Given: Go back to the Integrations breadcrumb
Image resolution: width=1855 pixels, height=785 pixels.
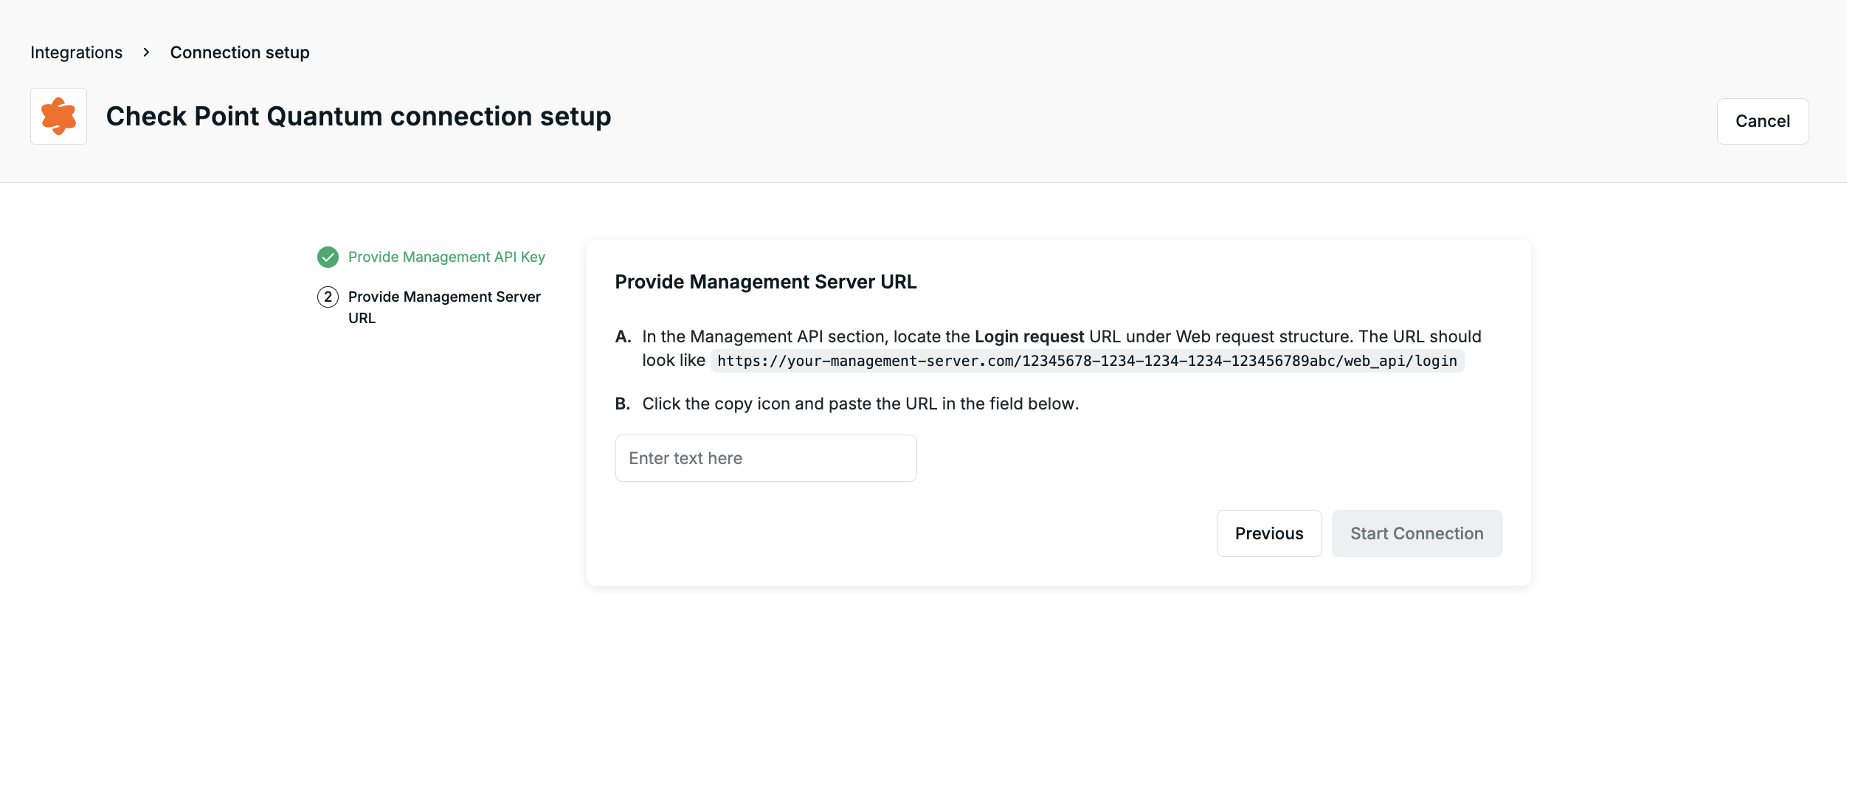Looking at the screenshot, I should pyautogui.click(x=76, y=52).
